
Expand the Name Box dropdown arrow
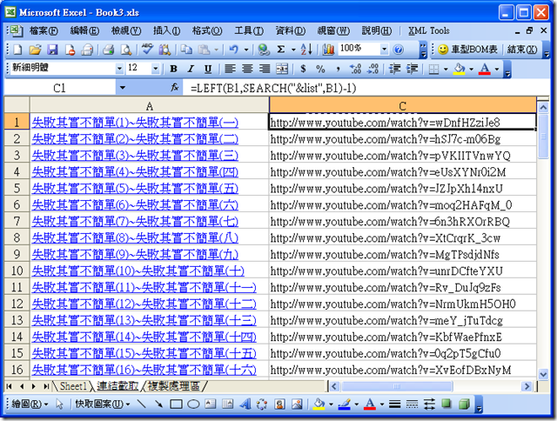pyautogui.click(x=122, y=88)
